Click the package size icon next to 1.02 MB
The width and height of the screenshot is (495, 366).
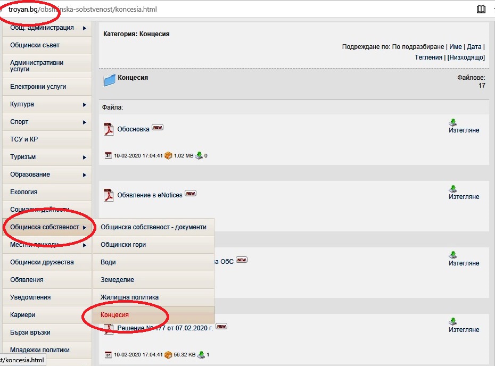click(168, 155)
